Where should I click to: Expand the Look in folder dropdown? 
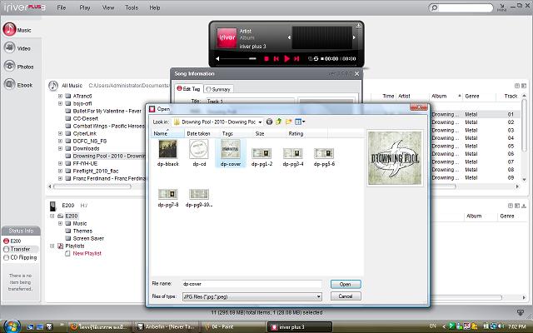pyautogui.click(x=261, y=122)
